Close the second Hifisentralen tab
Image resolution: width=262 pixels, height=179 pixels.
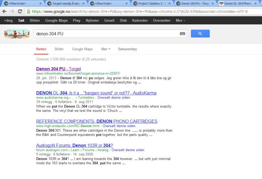126,3
